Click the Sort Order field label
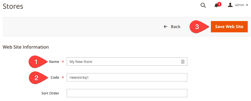This screenshot has width=251, height=101. [50, 93]
